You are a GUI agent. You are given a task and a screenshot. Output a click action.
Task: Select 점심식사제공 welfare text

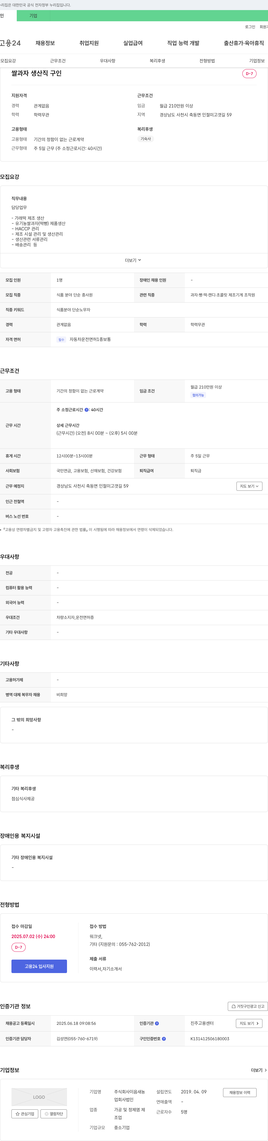[x=23, y=799]
